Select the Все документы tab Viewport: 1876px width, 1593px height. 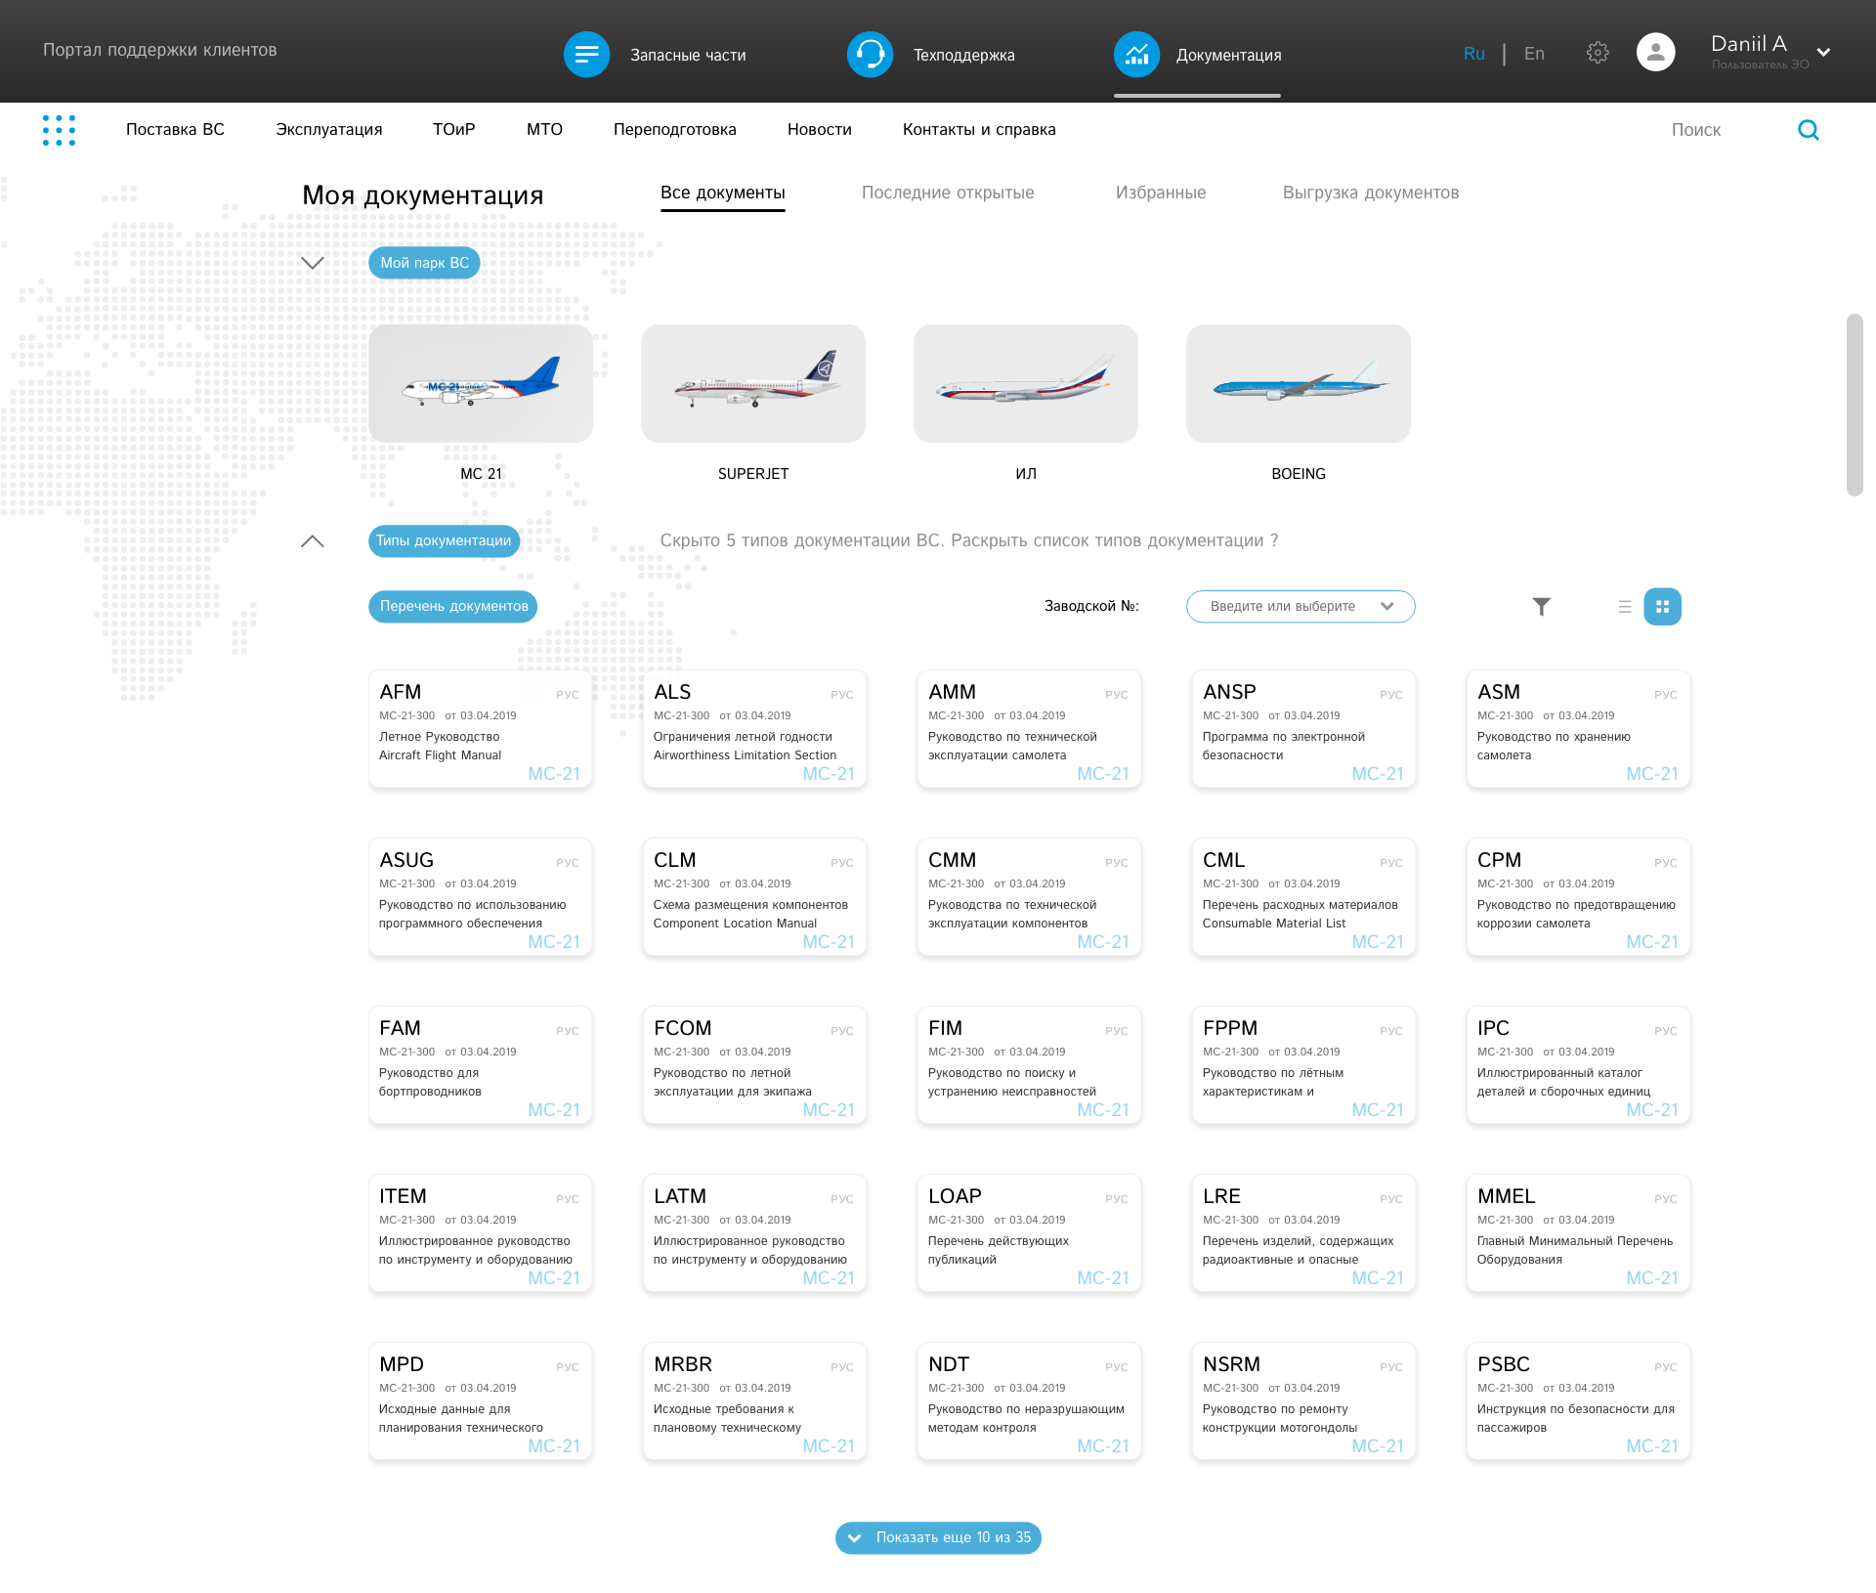(723, 194)
